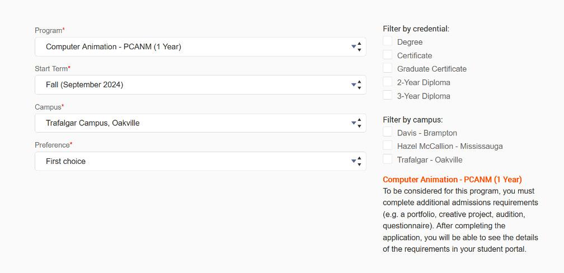Click the 2-Year Diploma label text
The height and width of the screenshot is (273, 564).
[424, 83]
